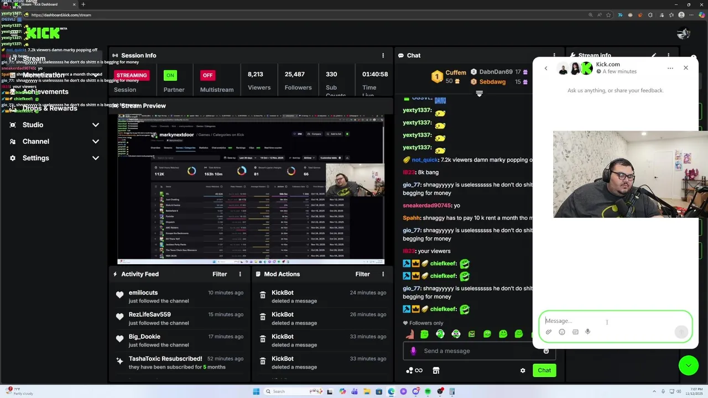Open a new browser tab
This screenshot has height=398, width=708.
point(84,4)
